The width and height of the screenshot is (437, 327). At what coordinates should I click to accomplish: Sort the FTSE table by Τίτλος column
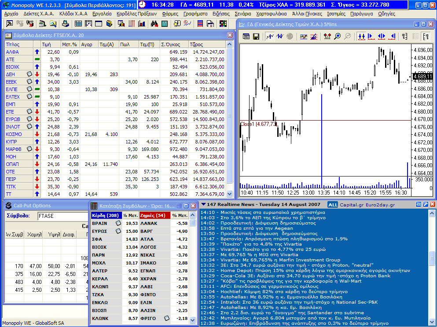point(19,44)
